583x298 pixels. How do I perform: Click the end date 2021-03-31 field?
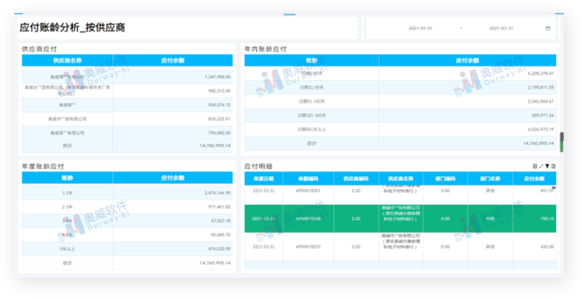pyautogui.click(x=501, y=28)
